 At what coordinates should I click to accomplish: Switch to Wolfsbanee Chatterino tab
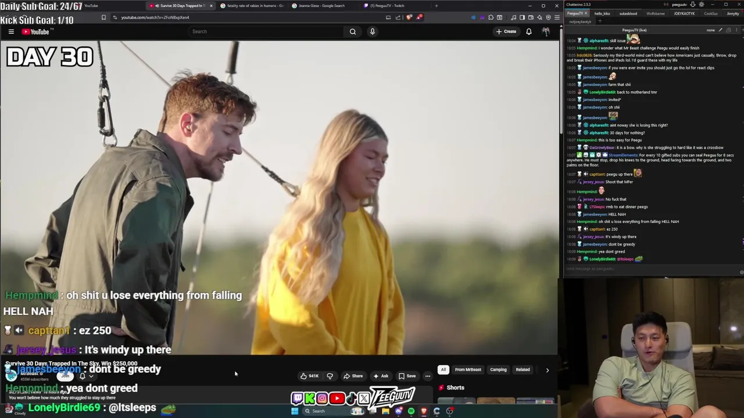point(656,13)
